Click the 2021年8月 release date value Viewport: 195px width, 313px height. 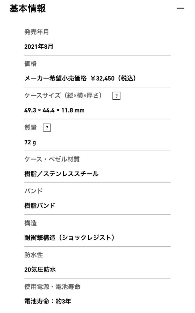[39, 46]
